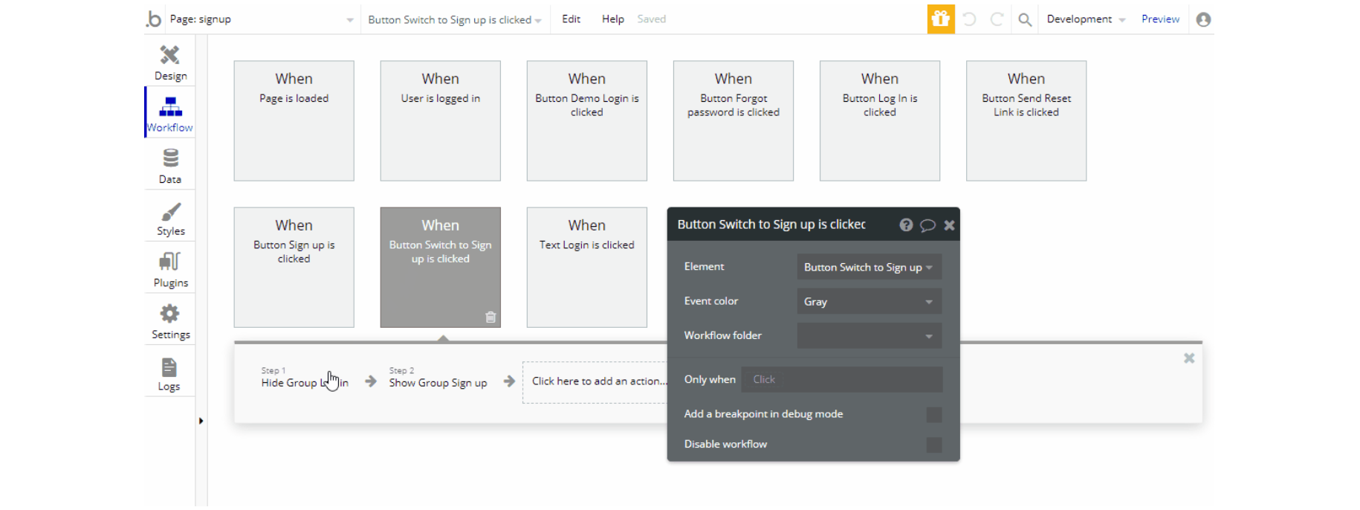Image resolution: width=1360 pixels, height=510 pixels.
Task: Click the search magnifier icon
Action: point(1024,19)
